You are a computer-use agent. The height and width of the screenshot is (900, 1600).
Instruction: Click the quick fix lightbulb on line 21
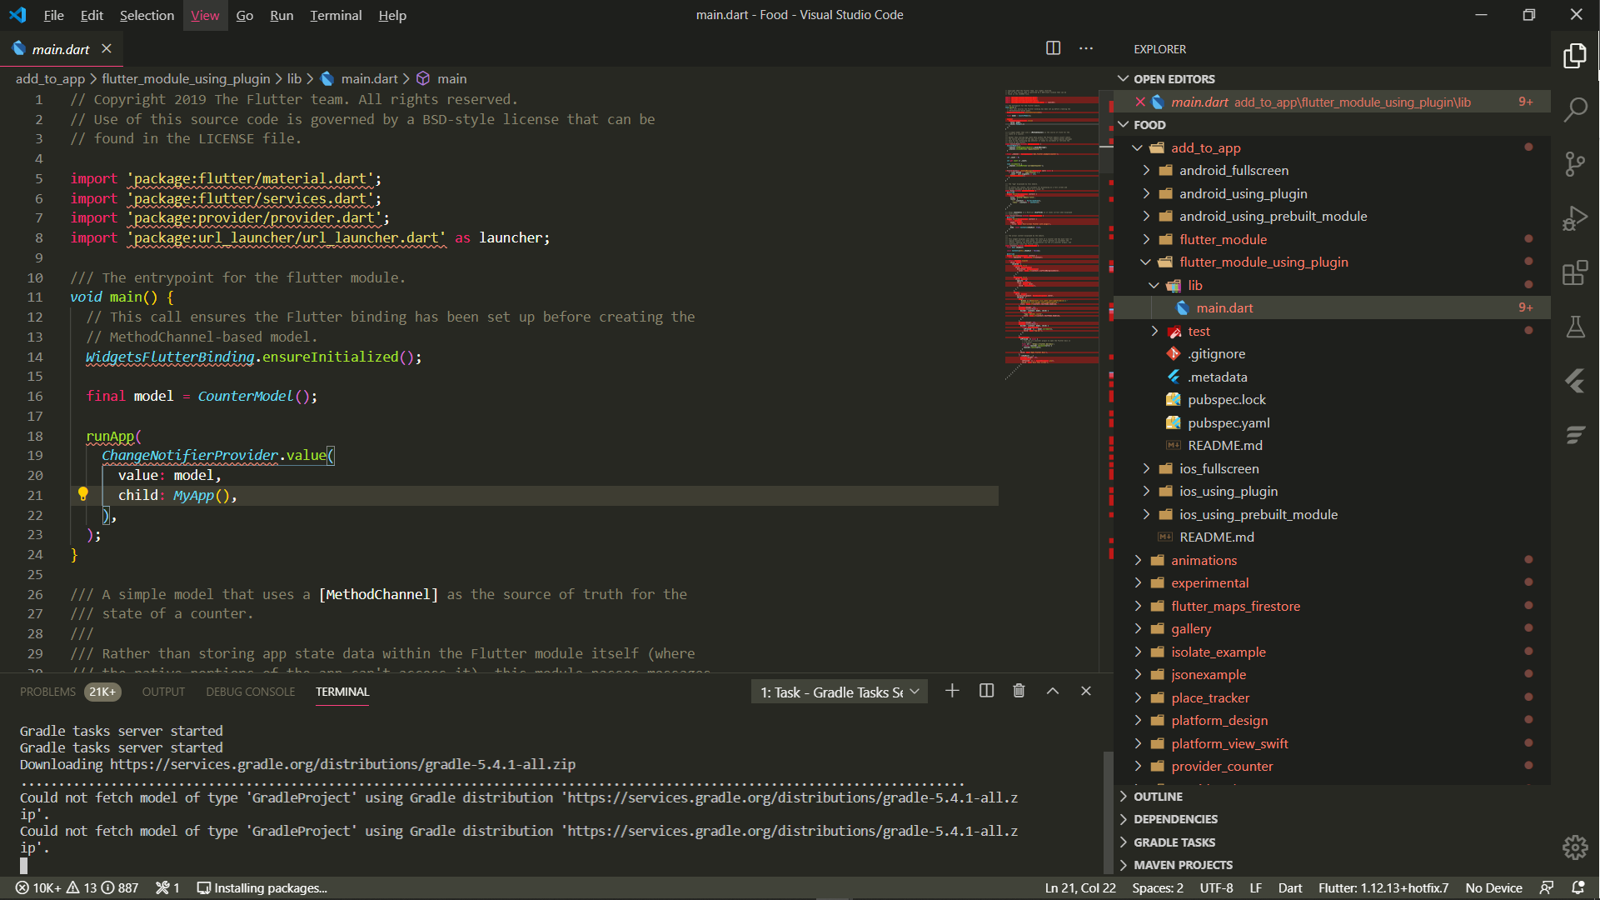[83, 493]
